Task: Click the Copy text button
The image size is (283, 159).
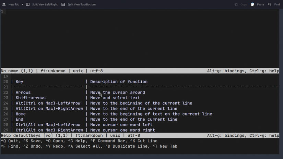Action: click(244, 4)
